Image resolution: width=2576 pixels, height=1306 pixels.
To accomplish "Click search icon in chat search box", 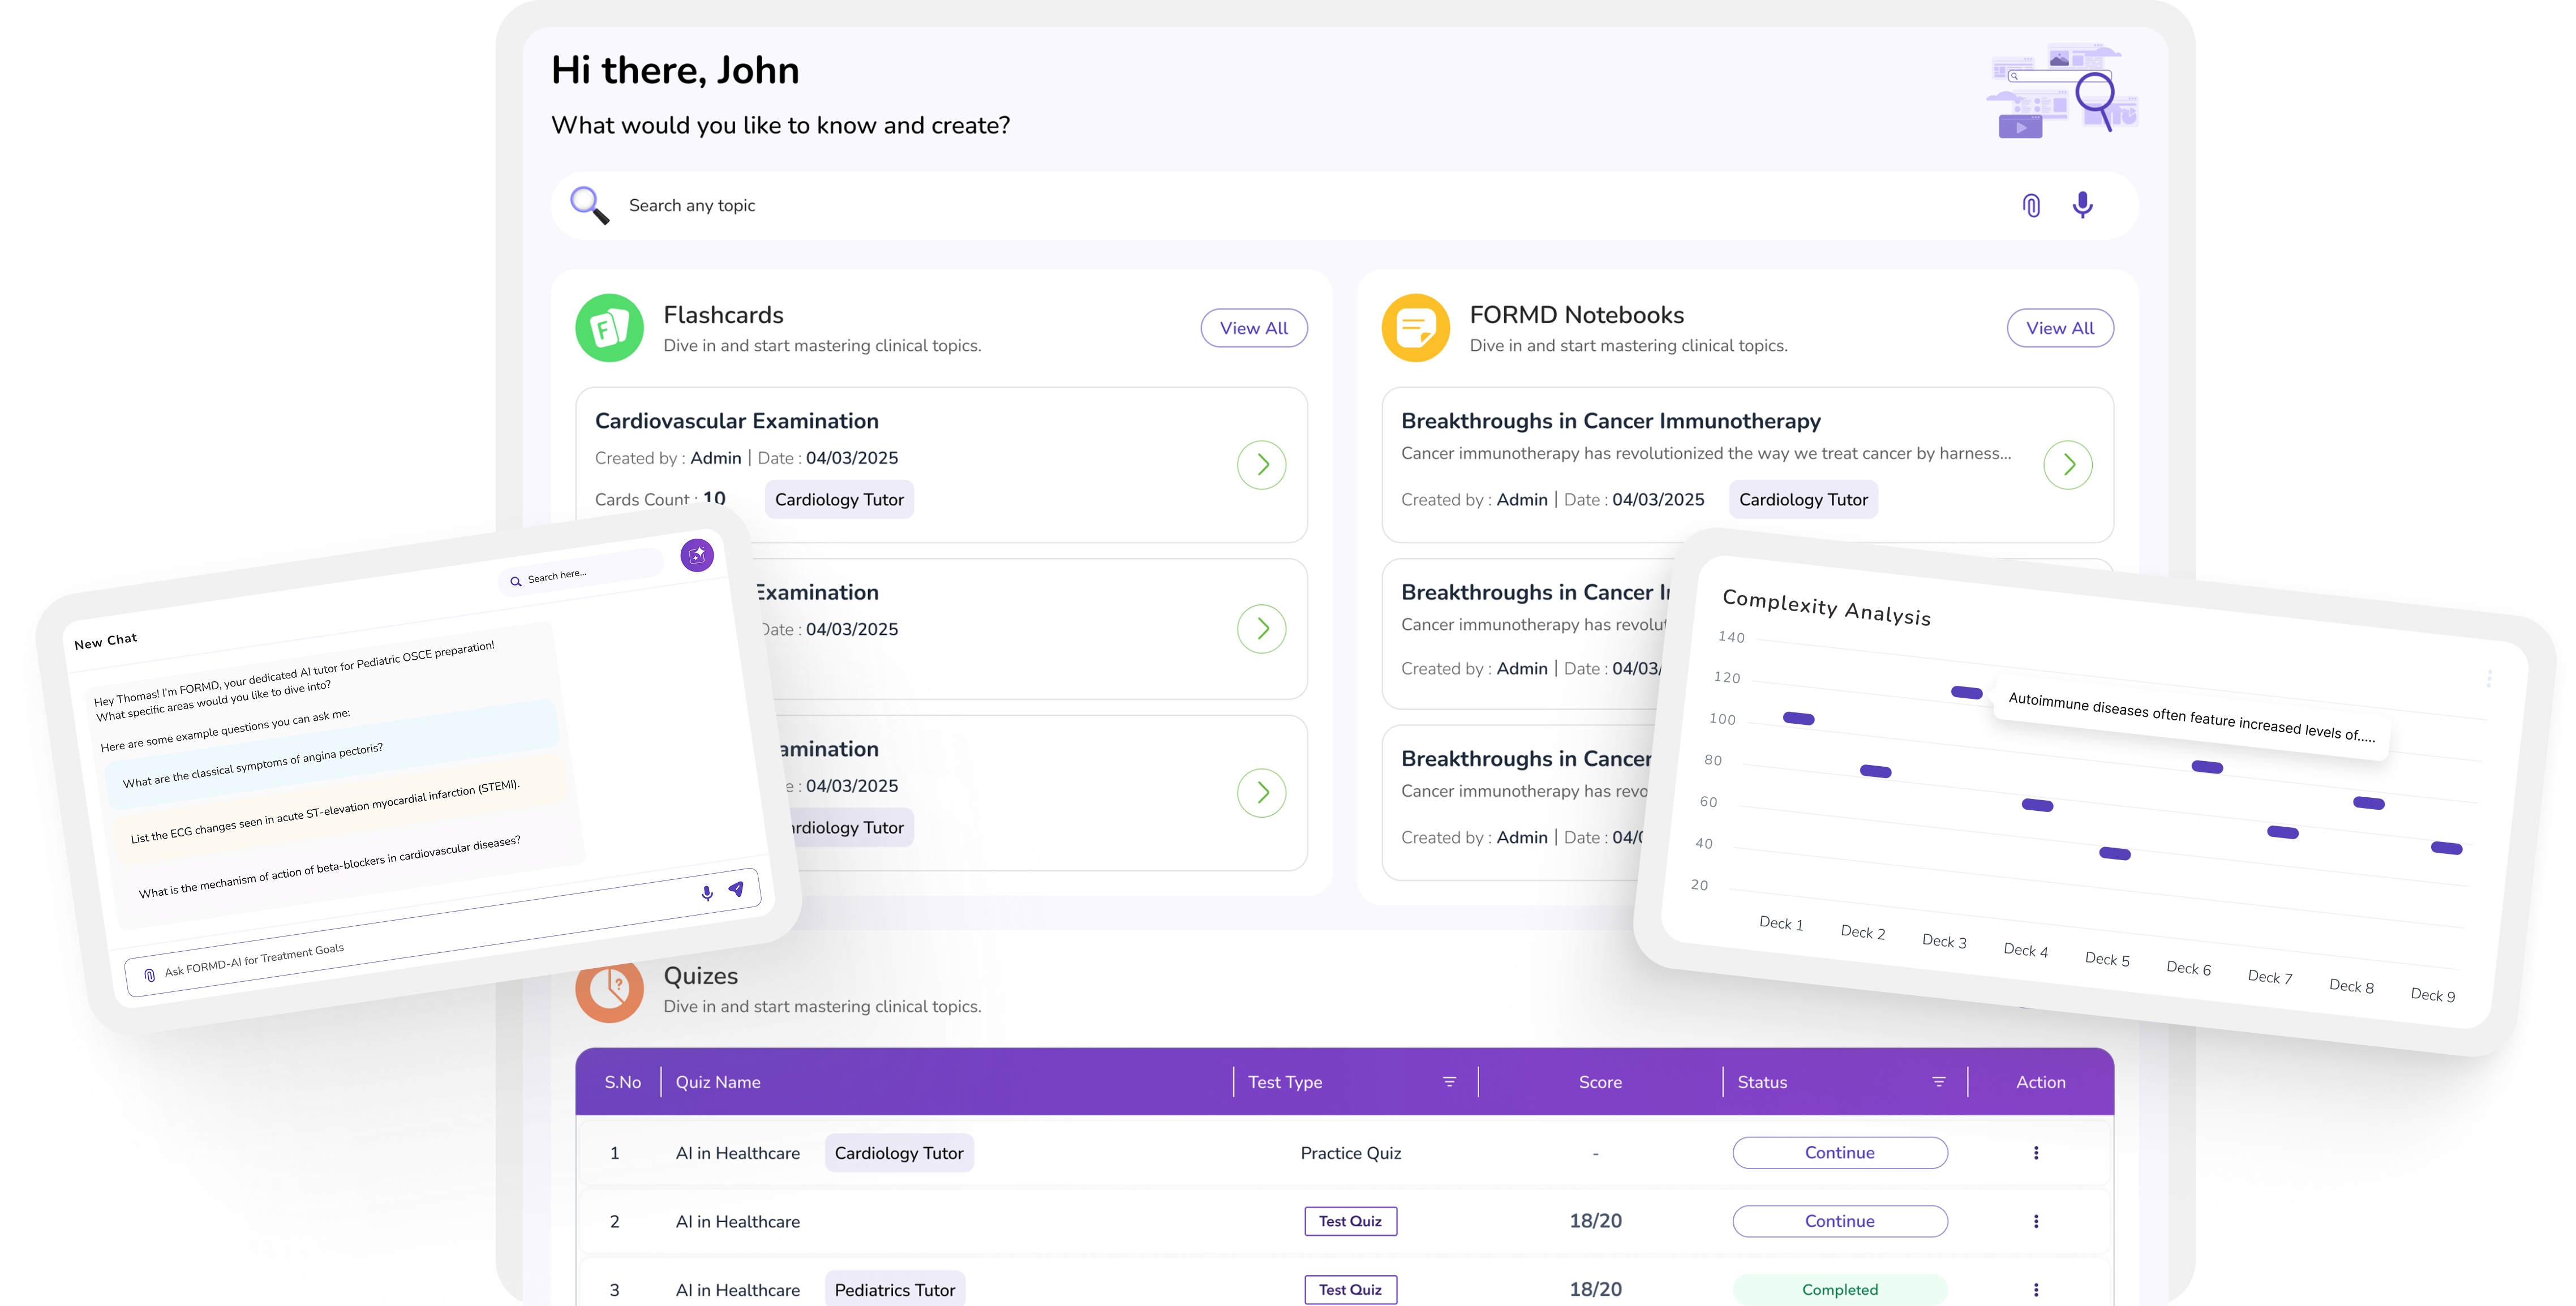I will [x=516, y=581].
